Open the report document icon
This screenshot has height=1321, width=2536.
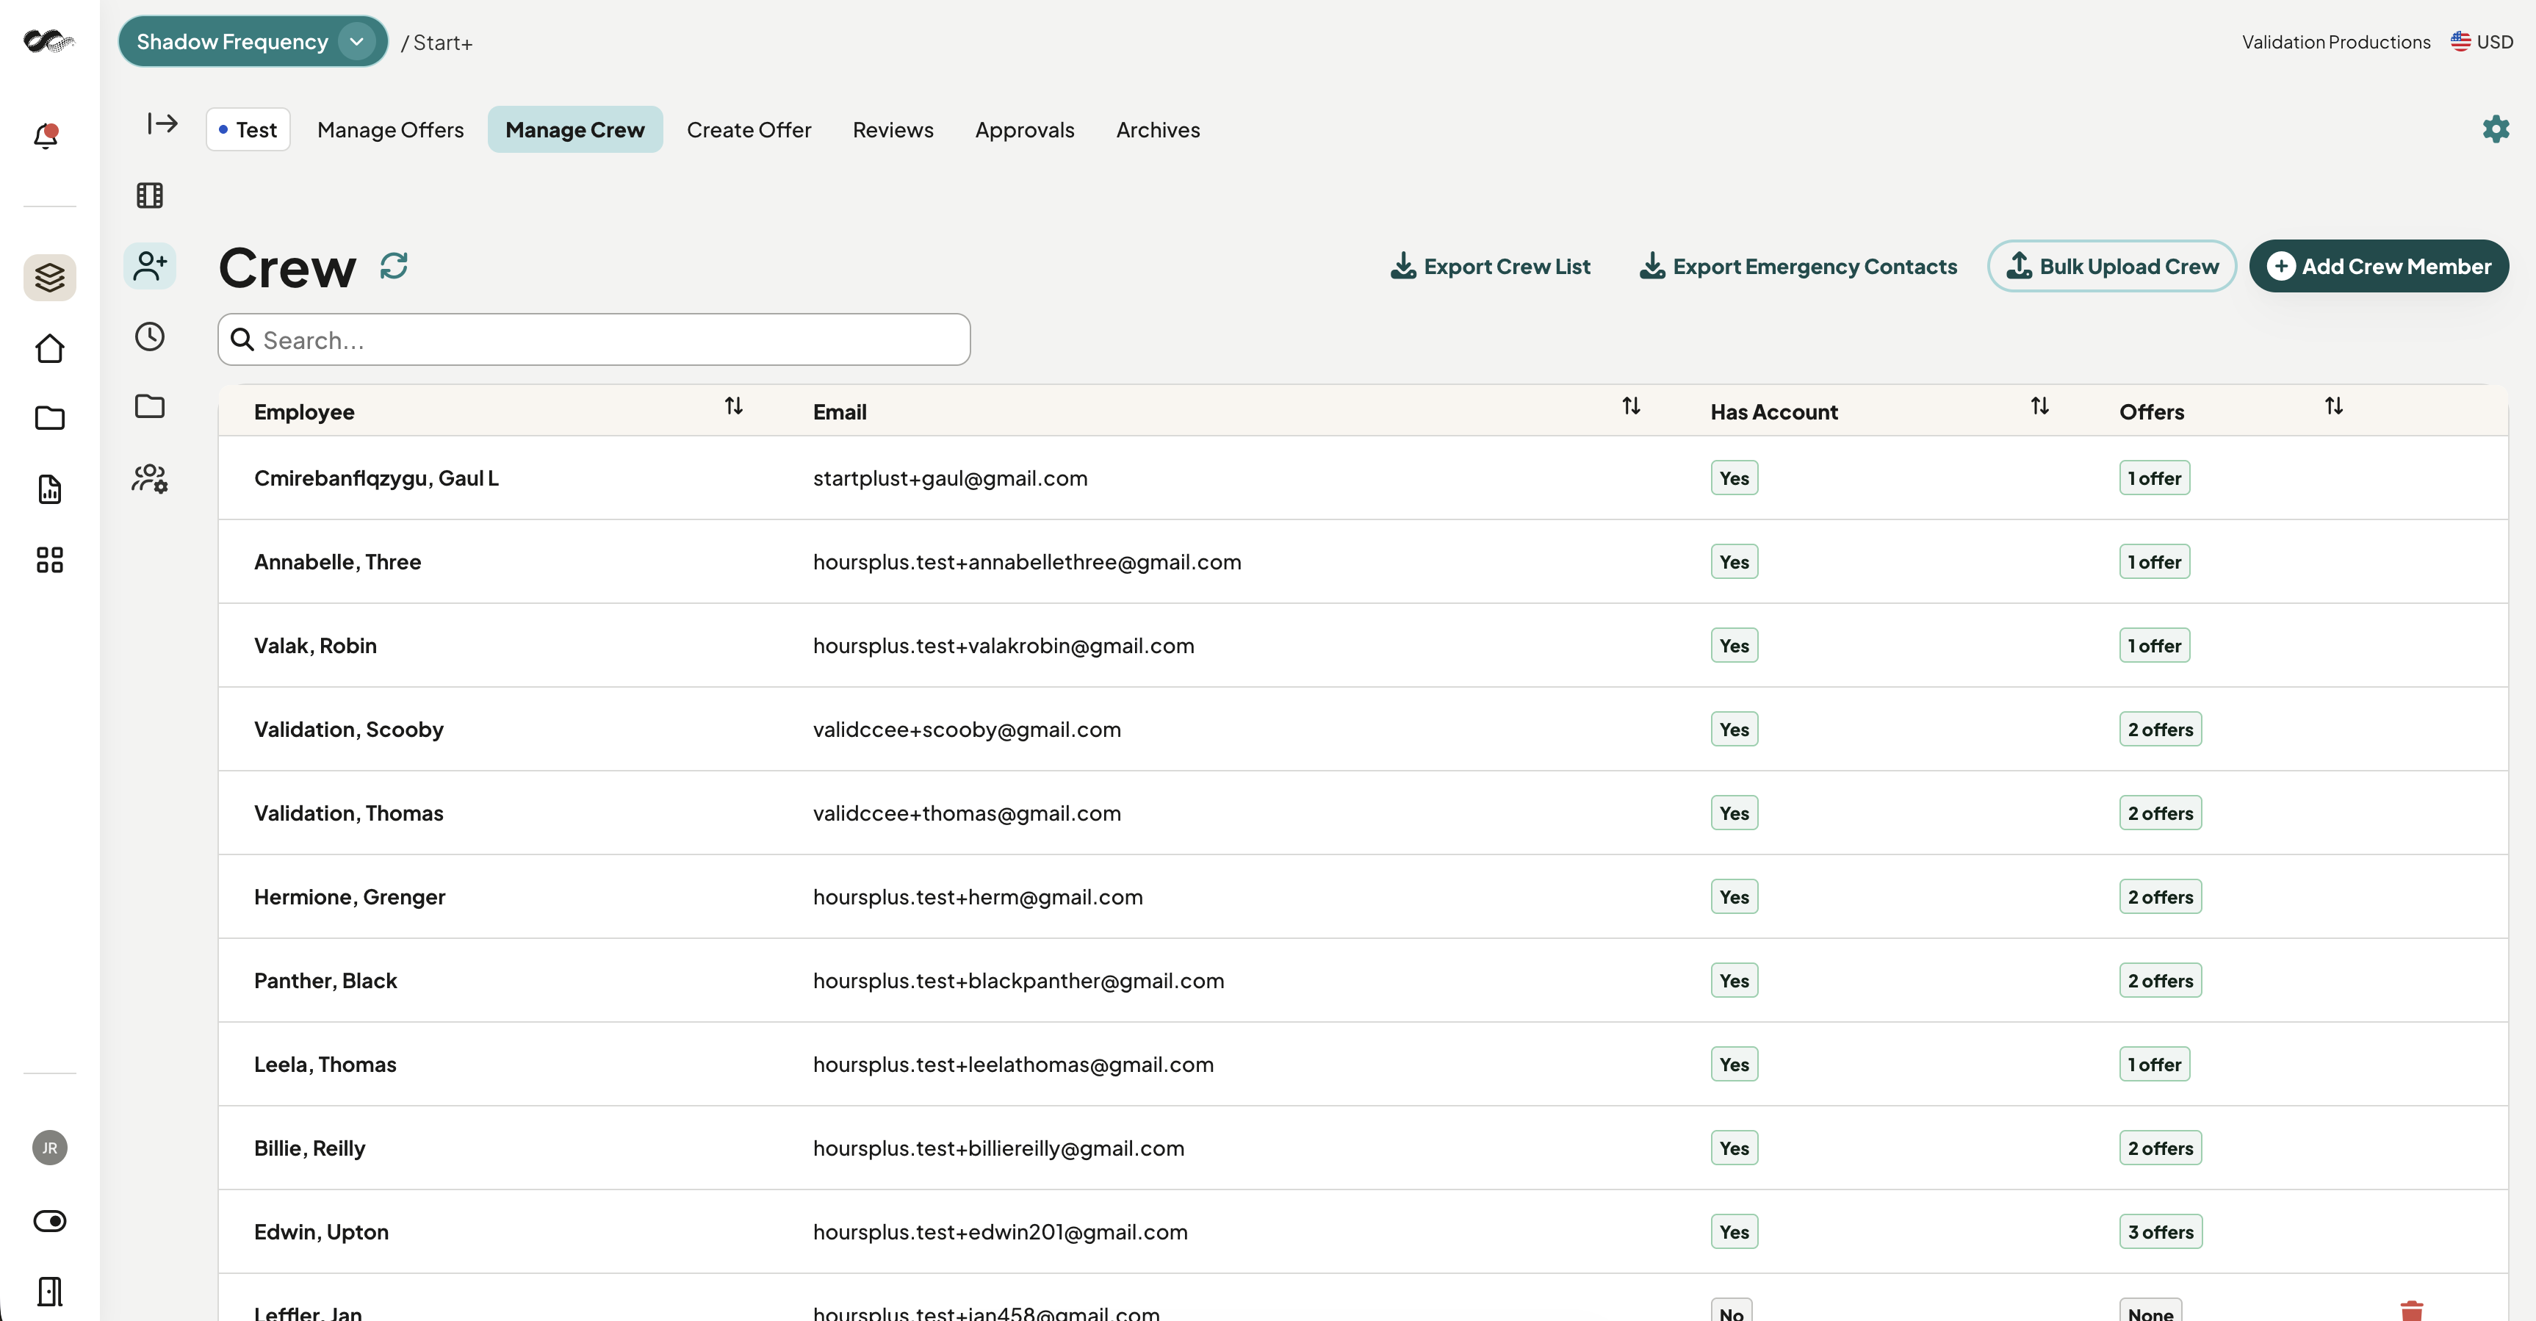[49, 489]
